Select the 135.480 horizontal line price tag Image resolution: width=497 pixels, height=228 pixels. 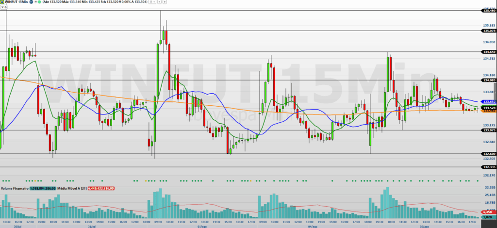point(488,11)
